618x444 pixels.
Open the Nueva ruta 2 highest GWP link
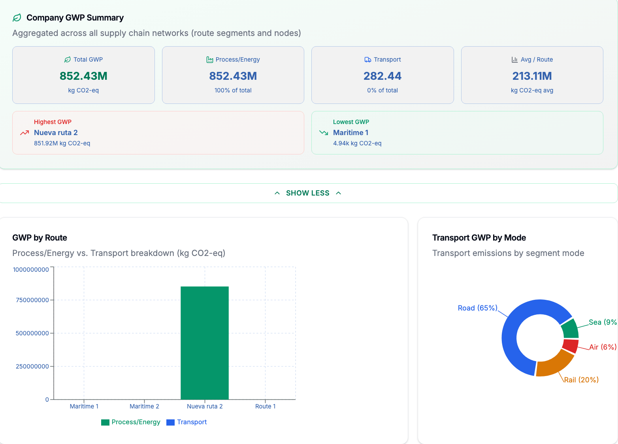tap(56, 133)
